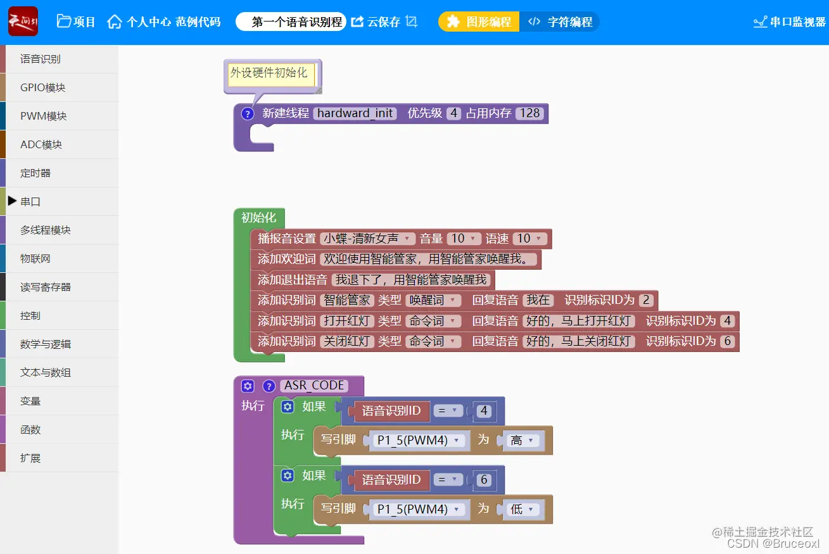Image resolution: width=829 pixels, height=554 pixels.
Task: Click the question-mark icon on 新建线程 block
Action: [x=248, y=114]
